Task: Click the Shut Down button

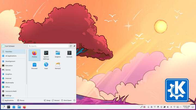Action: [66, 100]
